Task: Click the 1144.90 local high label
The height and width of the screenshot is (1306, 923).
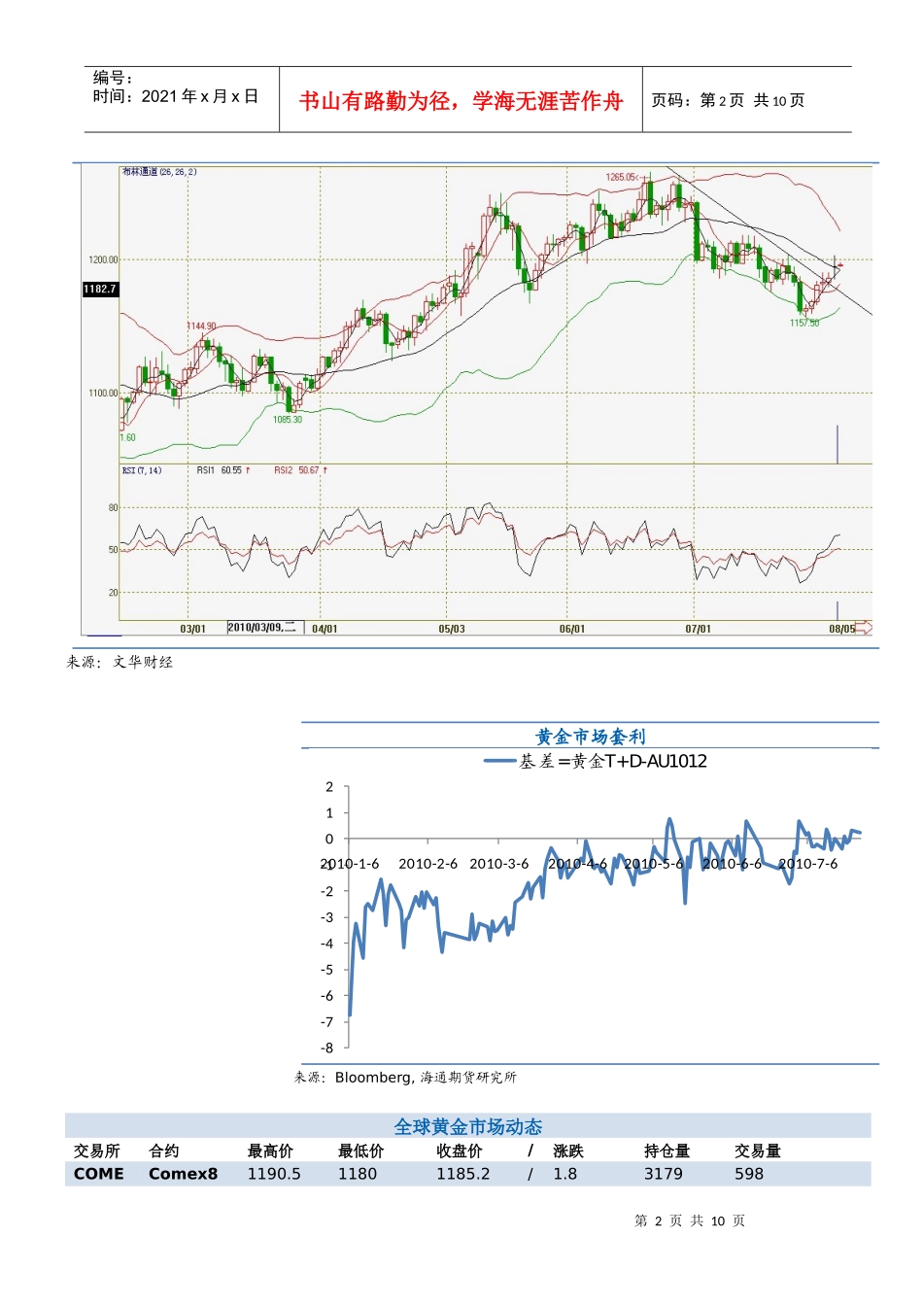Action: [202, 326]
